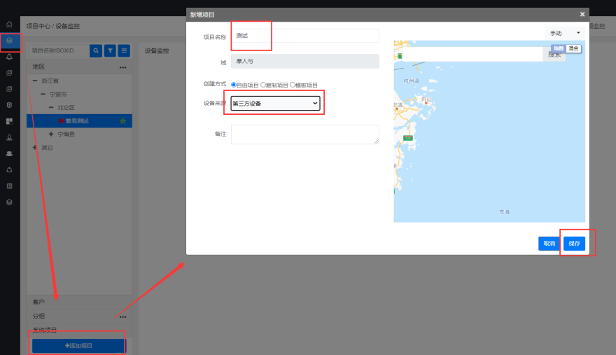Click the 域 field showing 摩人与
The width and height of the screenshot is (616, 355).
coord(305,62)
